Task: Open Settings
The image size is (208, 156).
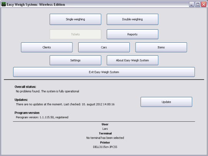Action: tap(75, 60)
